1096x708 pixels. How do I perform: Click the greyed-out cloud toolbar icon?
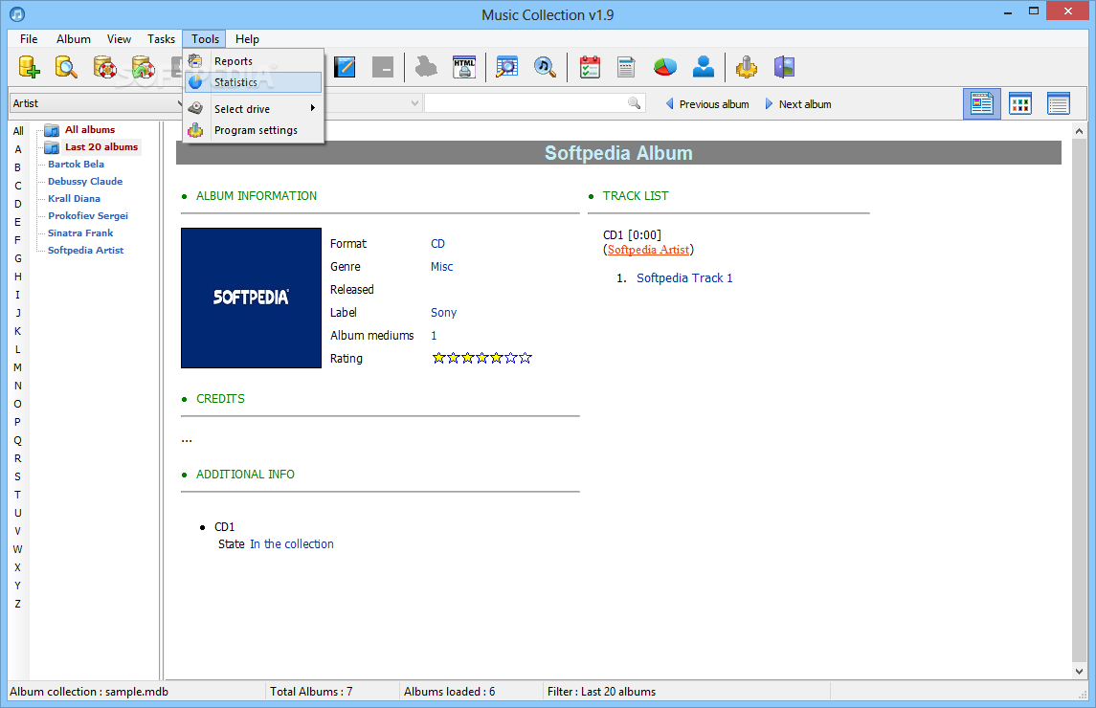(426, 67)
